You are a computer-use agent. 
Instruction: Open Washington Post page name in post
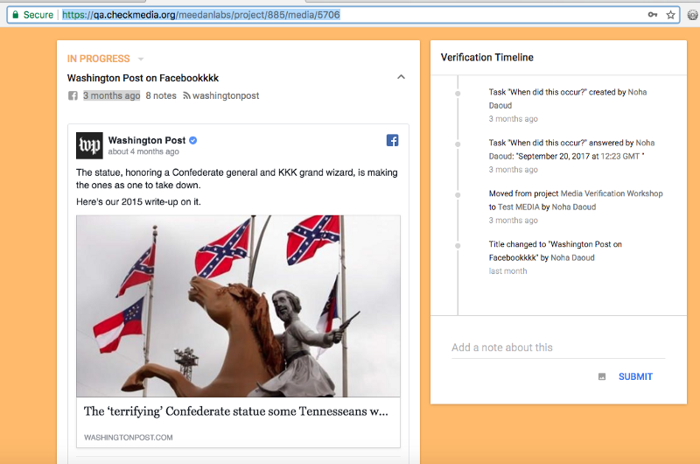coord(147,140)
